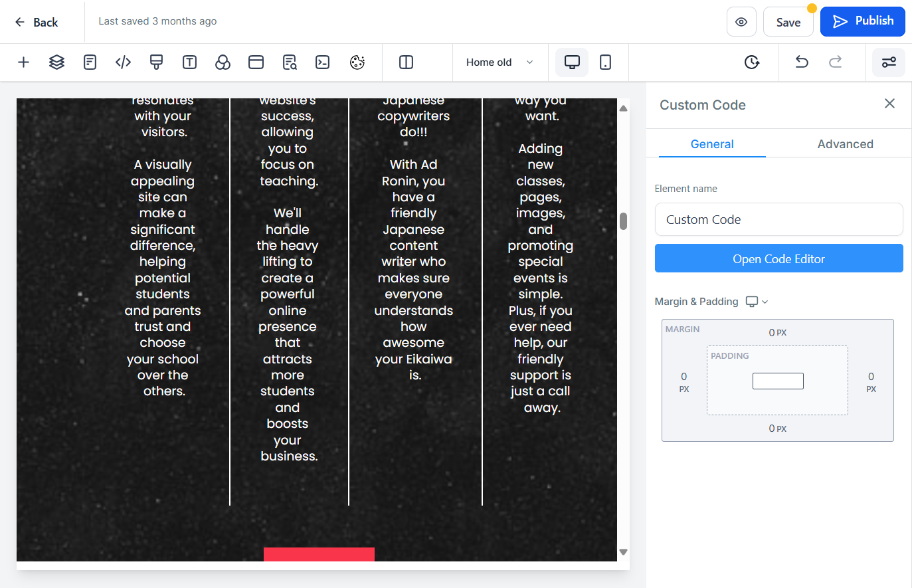Toggle the split columns layout icon

(406, 62)
